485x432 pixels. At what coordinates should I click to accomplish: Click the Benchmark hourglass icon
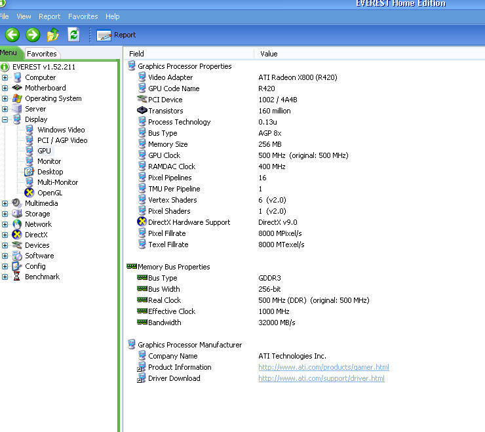17,277
